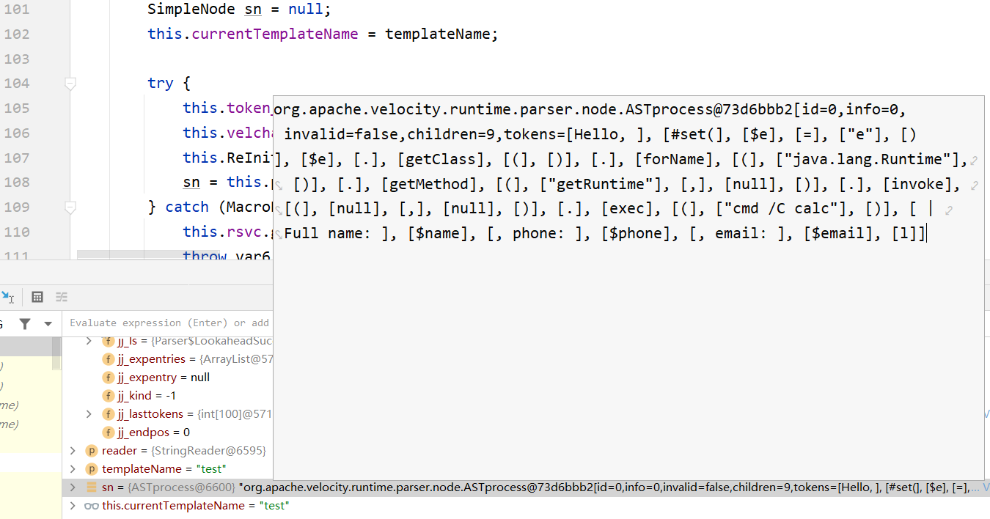Open the dropdown arrow beside the filter icon
The width and height of the screenshot is (990, 519).
coord(48,323)
